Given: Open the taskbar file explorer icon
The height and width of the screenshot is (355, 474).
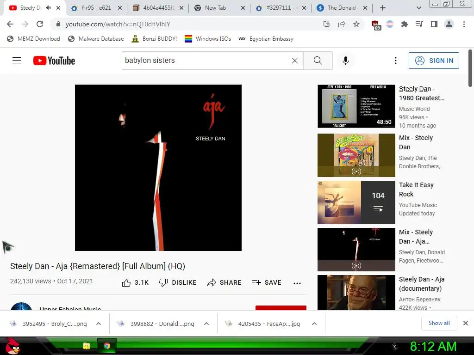Looking at the screenshot, I should click(87, 346).
